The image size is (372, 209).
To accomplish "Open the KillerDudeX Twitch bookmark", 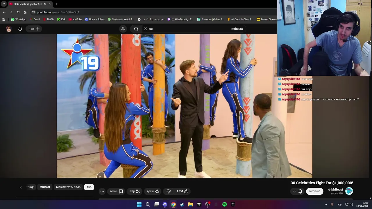I will point(180,19).
